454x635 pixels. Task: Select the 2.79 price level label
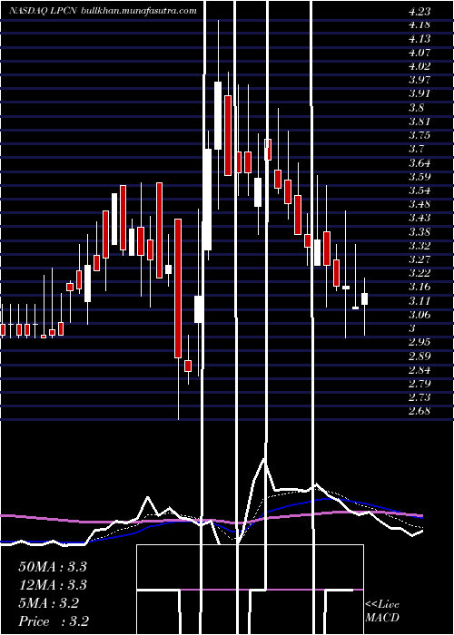[419, 384]
